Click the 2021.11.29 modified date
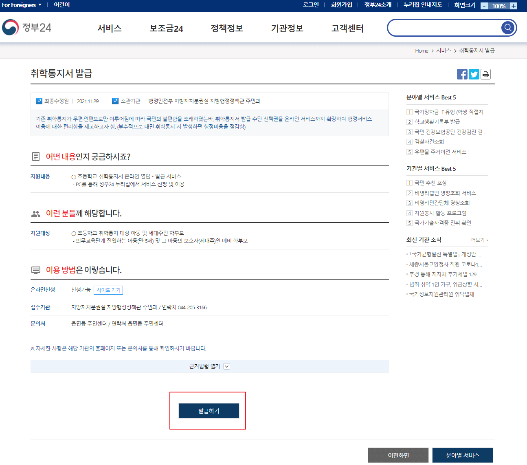Screen dimensions: 527x465 click(x=88, y=101)
